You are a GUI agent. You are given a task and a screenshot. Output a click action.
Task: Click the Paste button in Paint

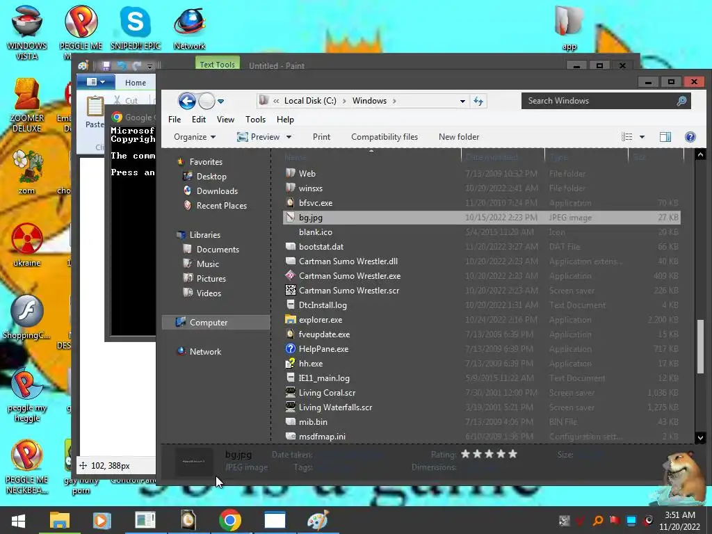tap(95, 113)
